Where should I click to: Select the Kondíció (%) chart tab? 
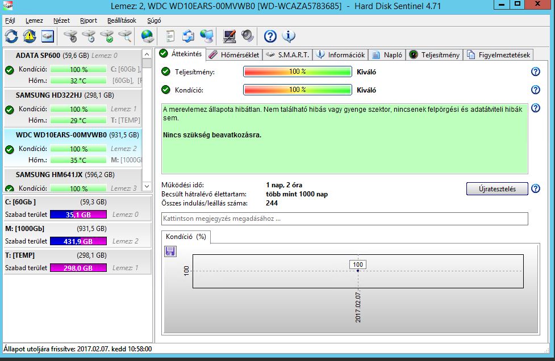[x=186, y=237]
